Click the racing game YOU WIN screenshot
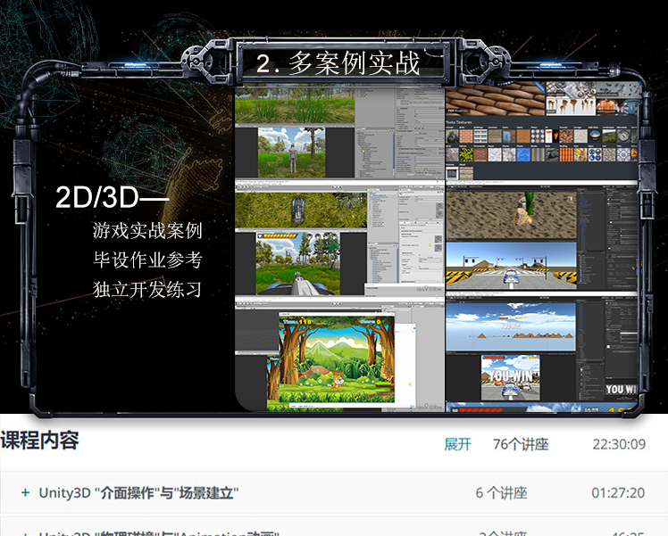668x536 pixels. [510, 377]
